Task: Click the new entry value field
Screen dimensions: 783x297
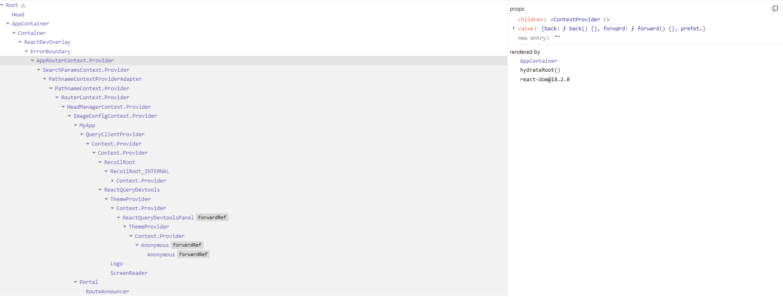Action: click(x=557, y=38)
